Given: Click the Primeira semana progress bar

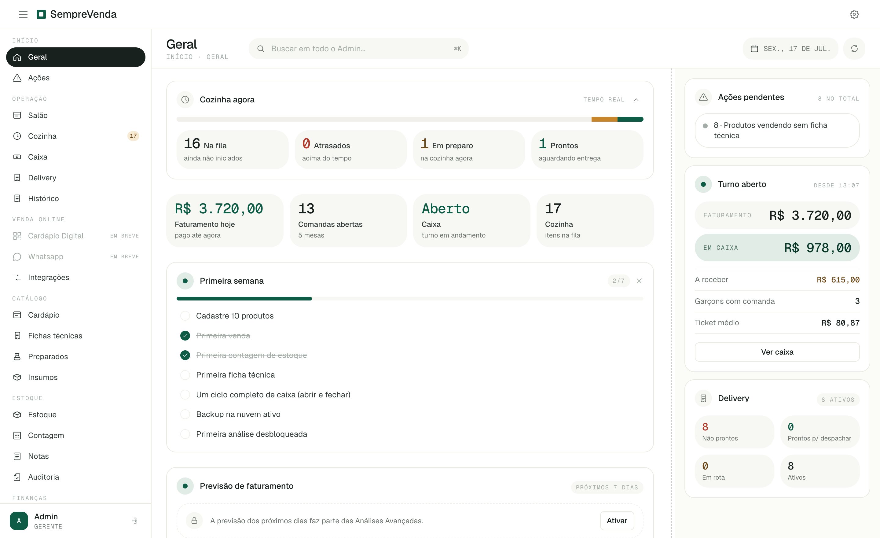Looking at the screenshot, I should coord(410,299).
